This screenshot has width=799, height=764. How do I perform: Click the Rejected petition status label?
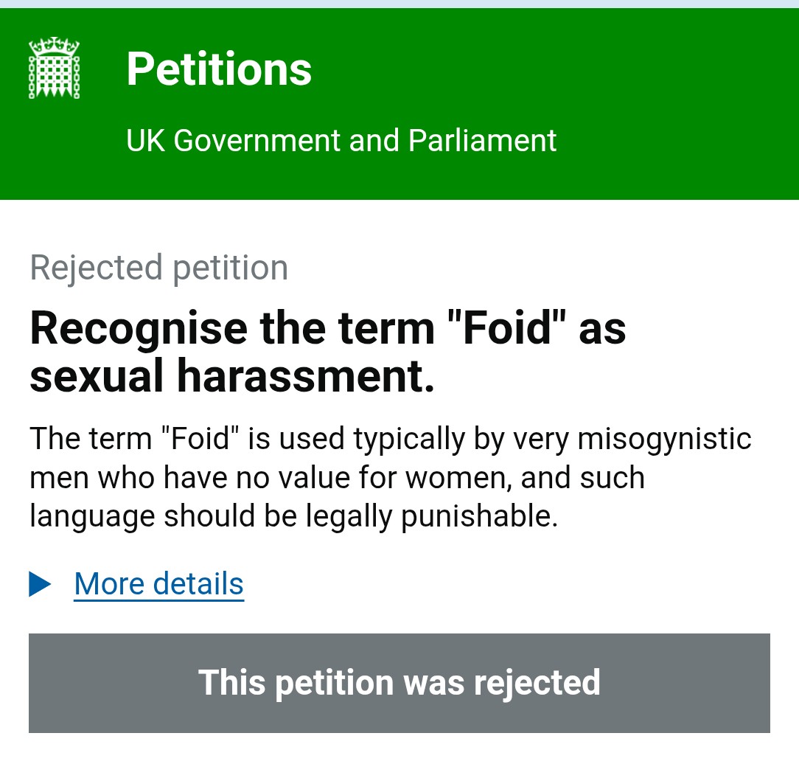tap(159, 268)
